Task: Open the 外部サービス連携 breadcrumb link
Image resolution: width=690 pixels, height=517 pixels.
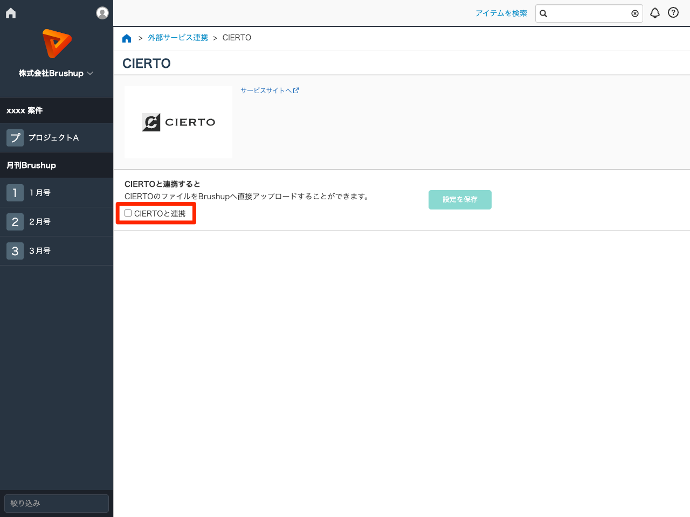Action: 178,38
